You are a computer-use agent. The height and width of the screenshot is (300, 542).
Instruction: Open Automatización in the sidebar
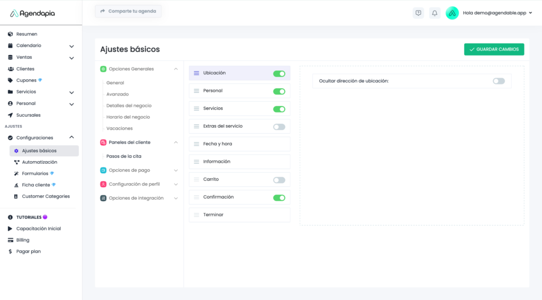[x=39, y=162]
